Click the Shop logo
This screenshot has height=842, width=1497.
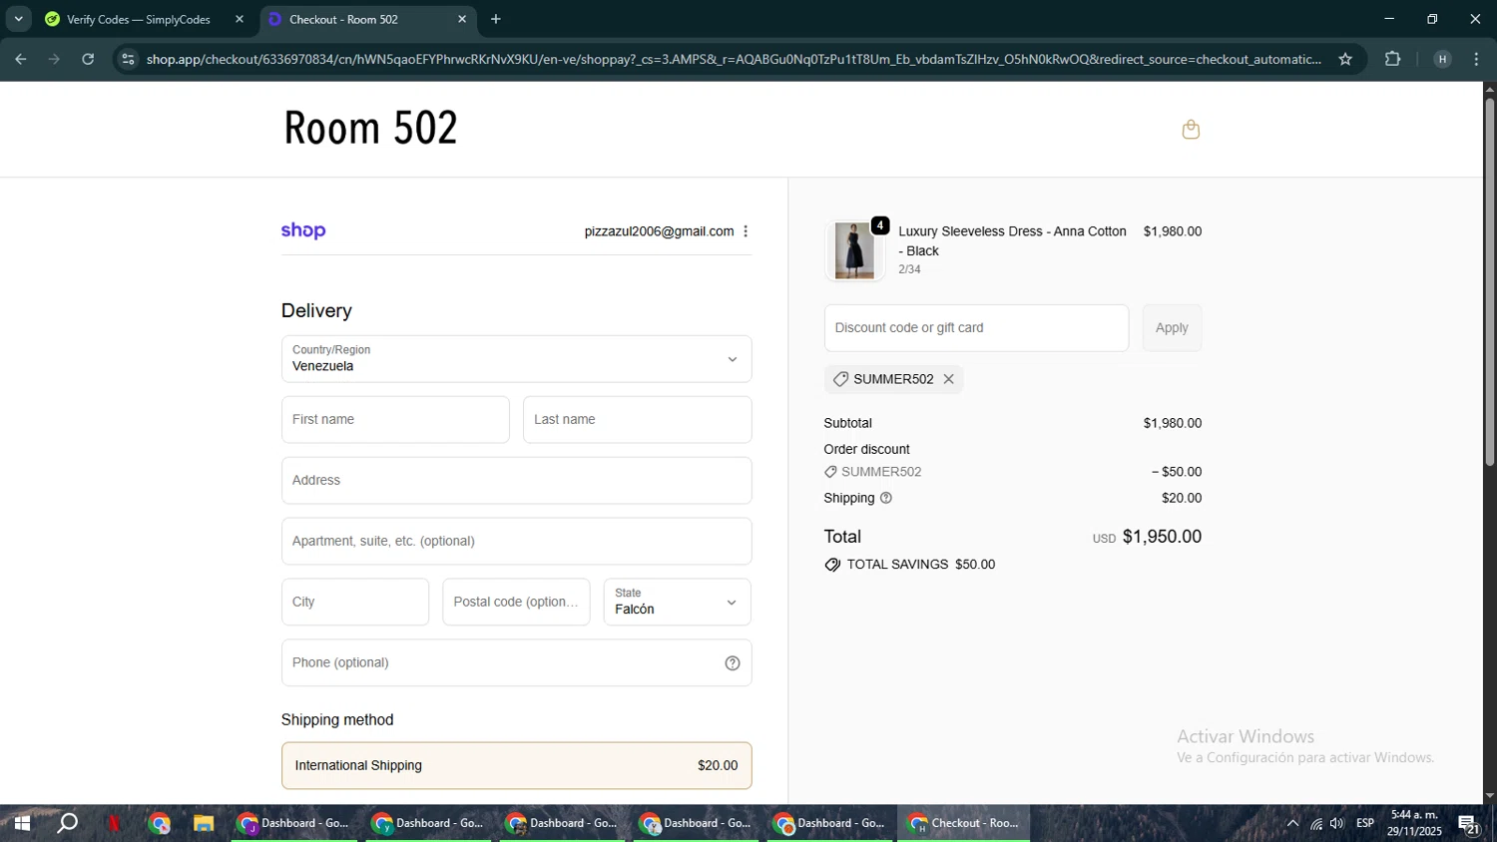pos(303,230)
